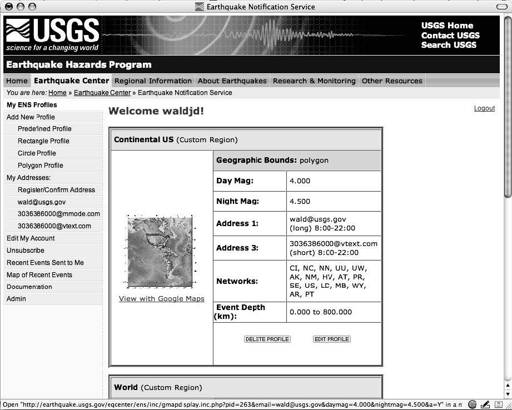Select the 3036386000@vtext.com address in sidebar

53,226
